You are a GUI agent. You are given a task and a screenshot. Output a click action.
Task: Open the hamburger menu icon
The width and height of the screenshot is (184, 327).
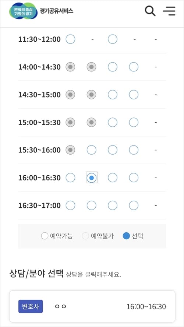coord(169,11)
